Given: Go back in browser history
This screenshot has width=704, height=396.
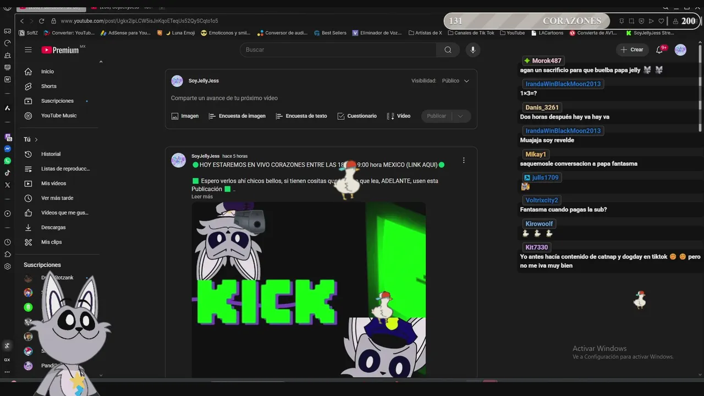Looking at the screenshot, I should tap(22, 21).
